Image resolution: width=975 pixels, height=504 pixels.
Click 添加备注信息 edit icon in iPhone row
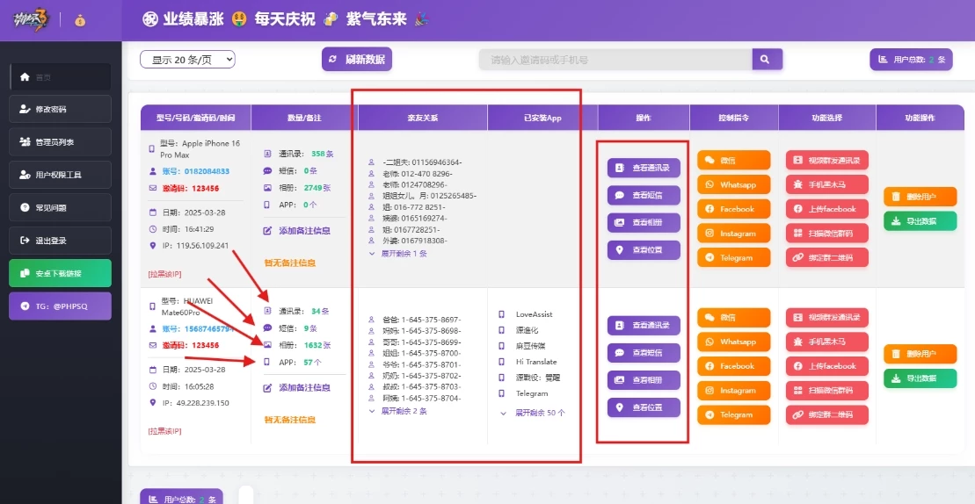point(268,231)
